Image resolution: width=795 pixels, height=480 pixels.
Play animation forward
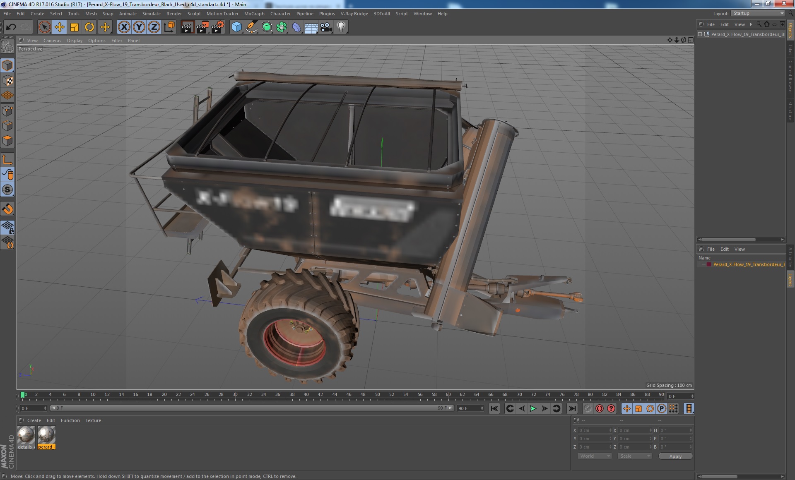coord(533,408)
